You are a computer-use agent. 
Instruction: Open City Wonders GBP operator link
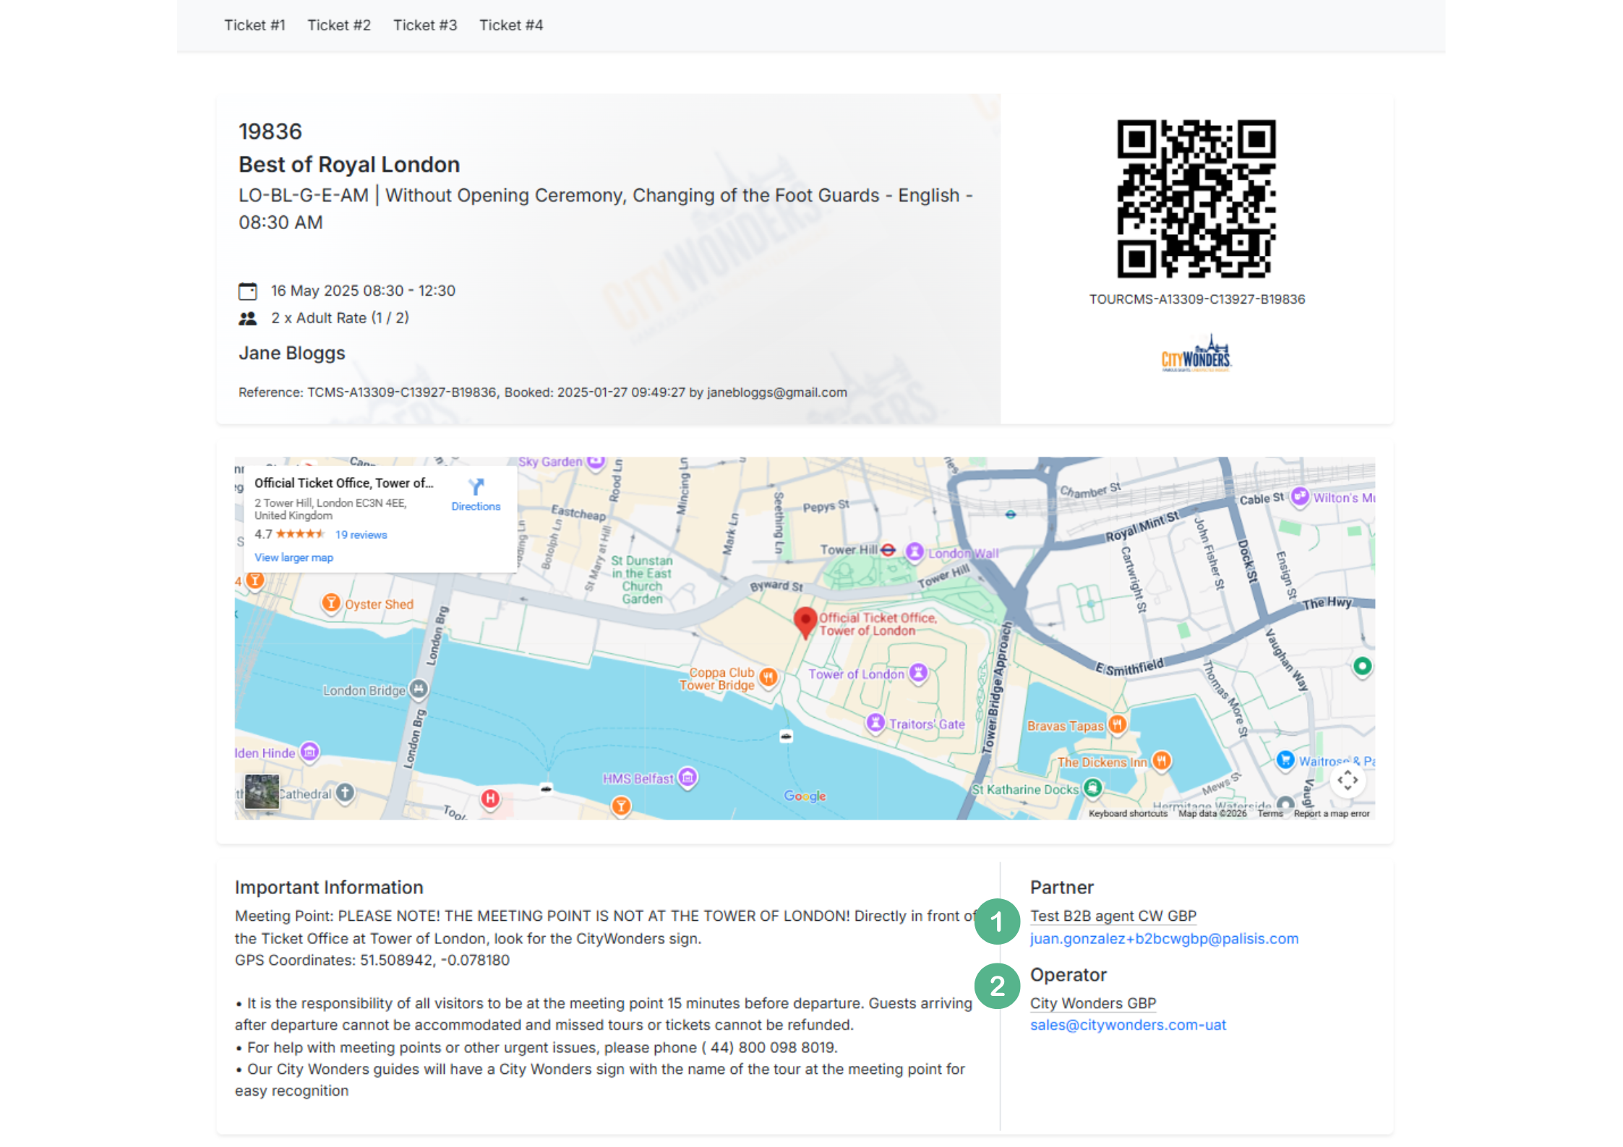coord(1093,1003)
